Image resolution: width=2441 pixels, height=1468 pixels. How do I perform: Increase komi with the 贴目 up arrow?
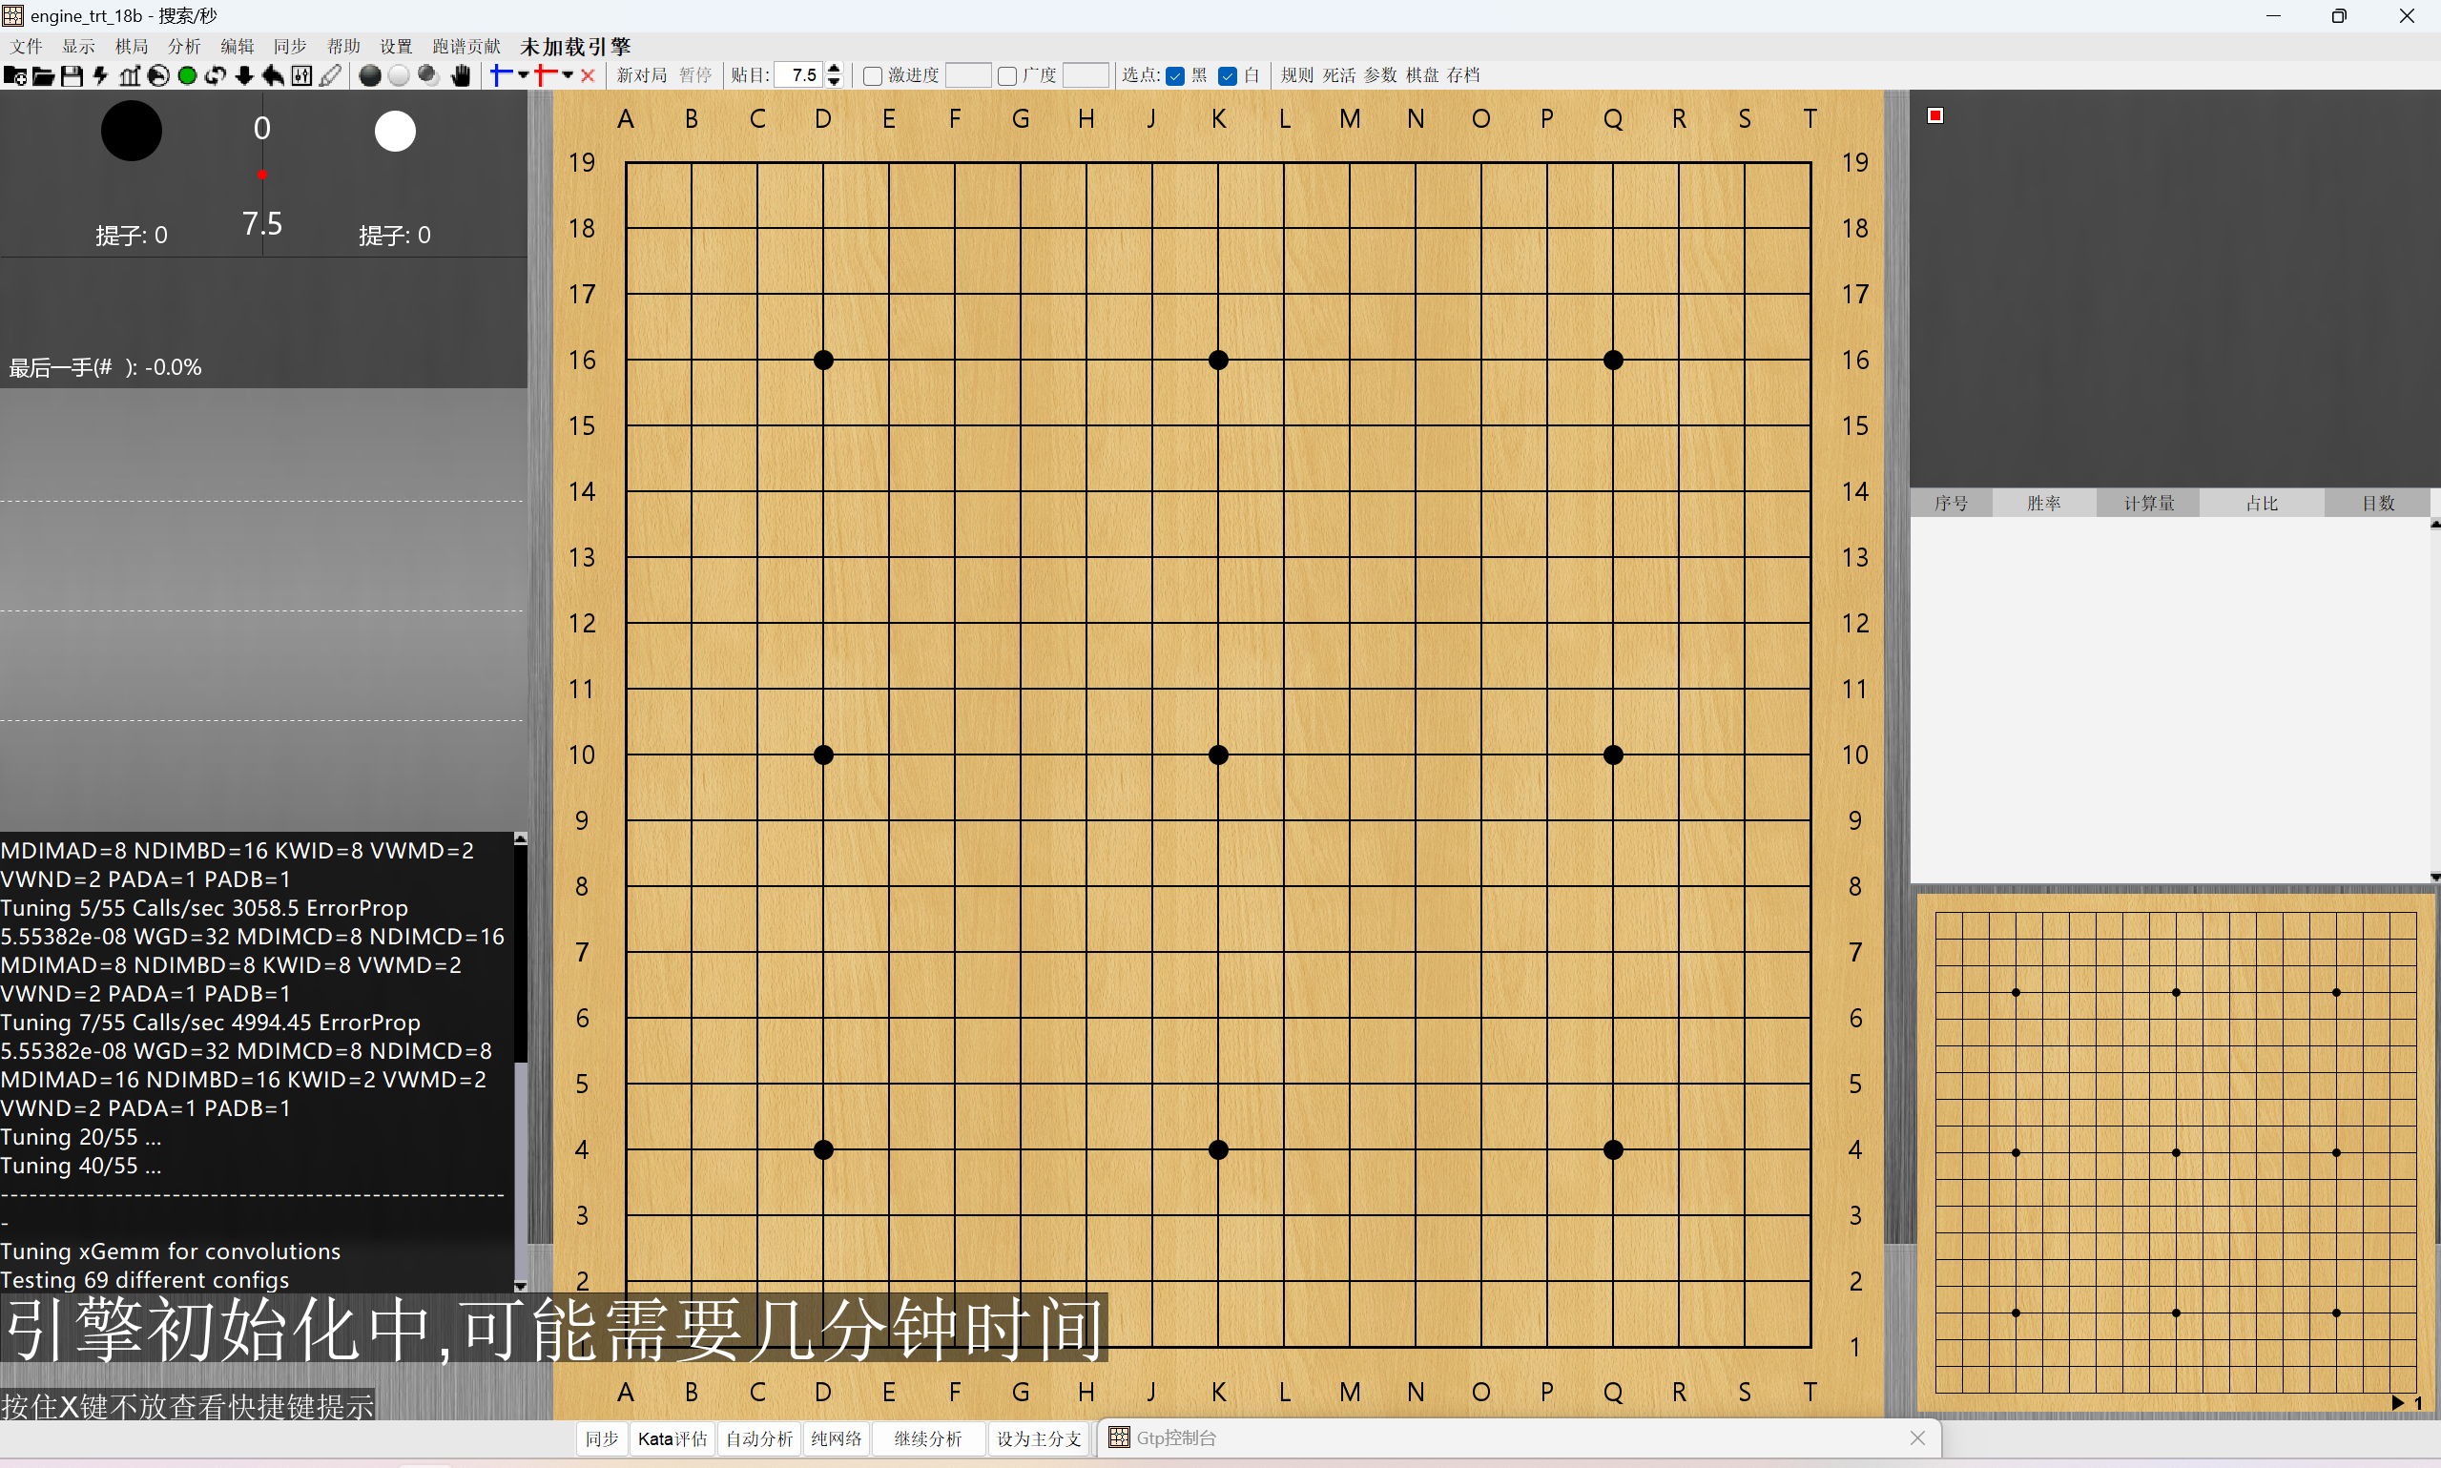(x=834, y=70)
